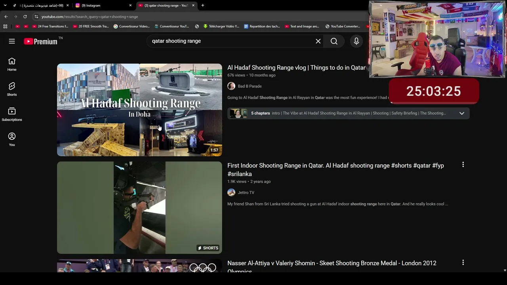This screenshot has width=507, height=285.
Task: Open the Text and Image ani... bookmark
Action: 302,27
